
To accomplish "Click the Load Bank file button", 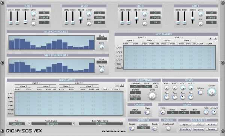I will pos(16,124).
